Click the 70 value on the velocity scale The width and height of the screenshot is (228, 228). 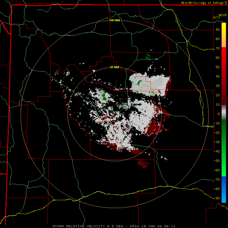coord(218,48)
